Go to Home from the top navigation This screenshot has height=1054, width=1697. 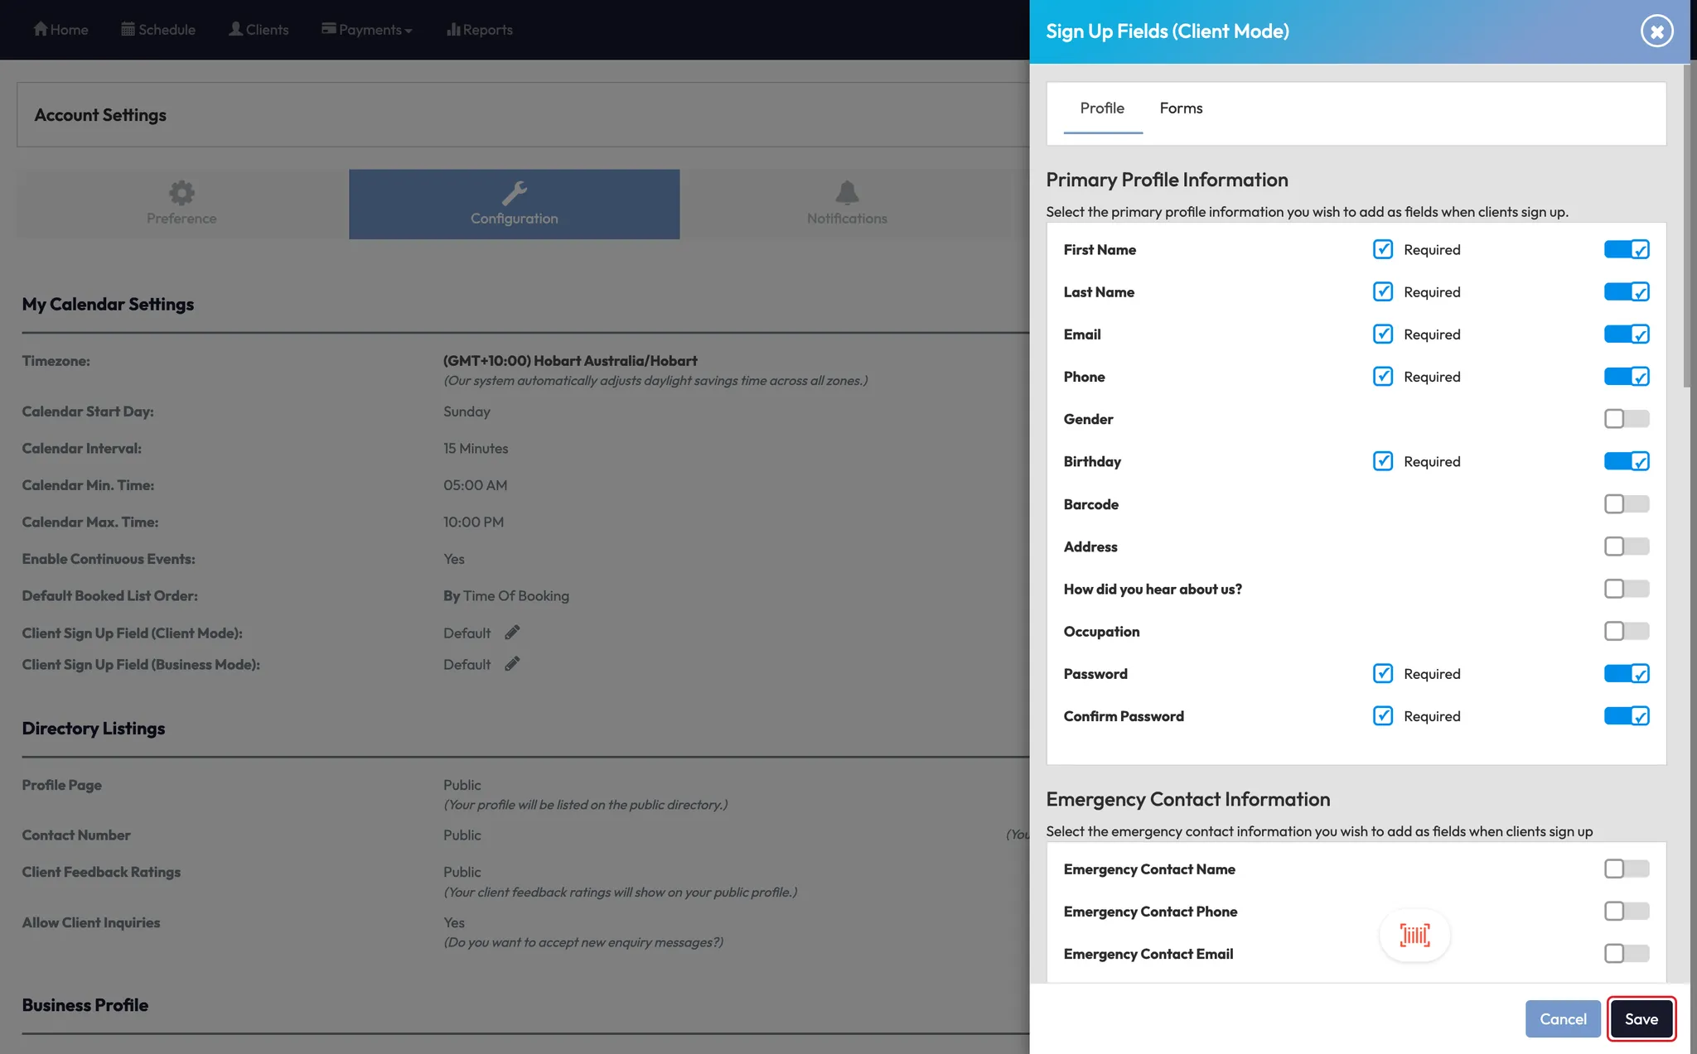(x=60, y=30)
